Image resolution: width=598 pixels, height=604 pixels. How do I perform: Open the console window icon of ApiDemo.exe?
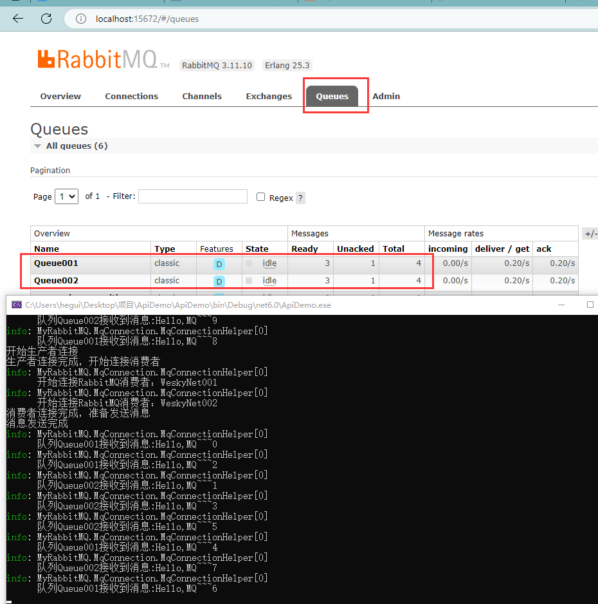pyautogui.click(x=17, y=305)
